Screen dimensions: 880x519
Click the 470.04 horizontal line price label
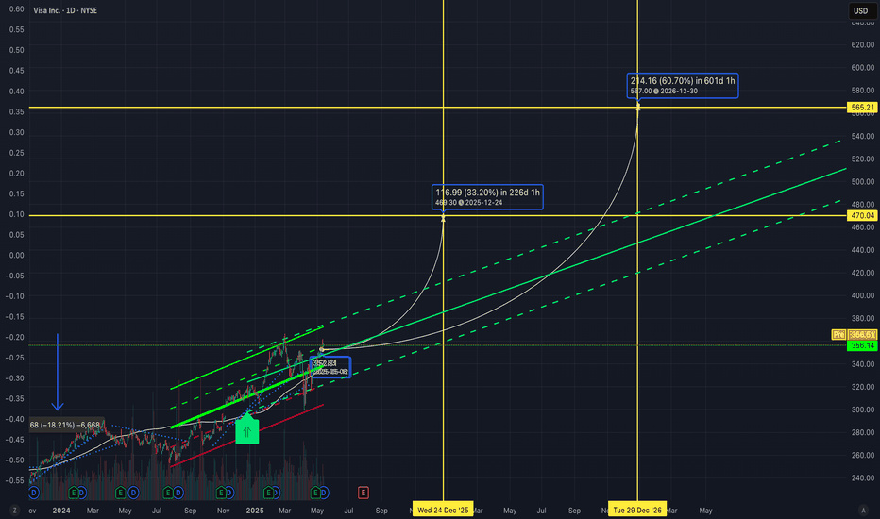862,215
